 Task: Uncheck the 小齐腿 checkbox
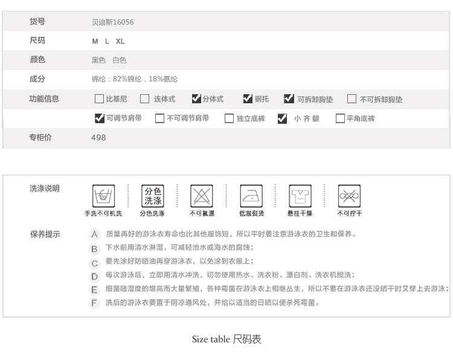pyautogui.click(x=282, y=118)
